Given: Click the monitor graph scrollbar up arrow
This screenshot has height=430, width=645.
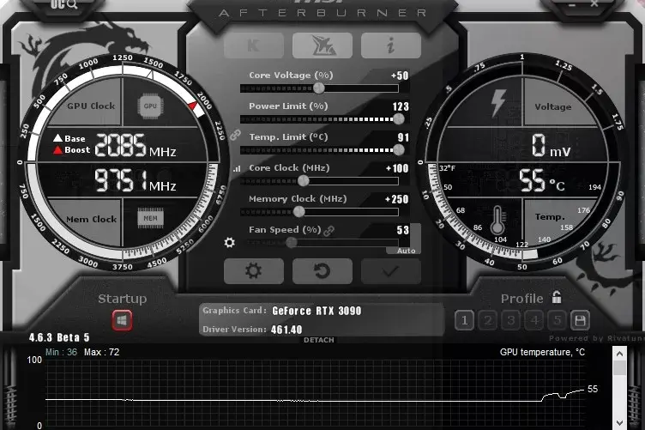Looking at the screenshot, I should coord(619,354).
